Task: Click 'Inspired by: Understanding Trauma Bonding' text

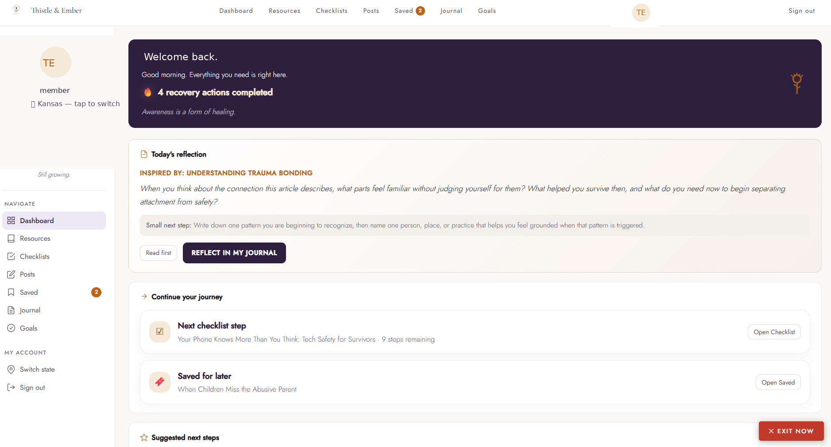Action: click(226, 173)
